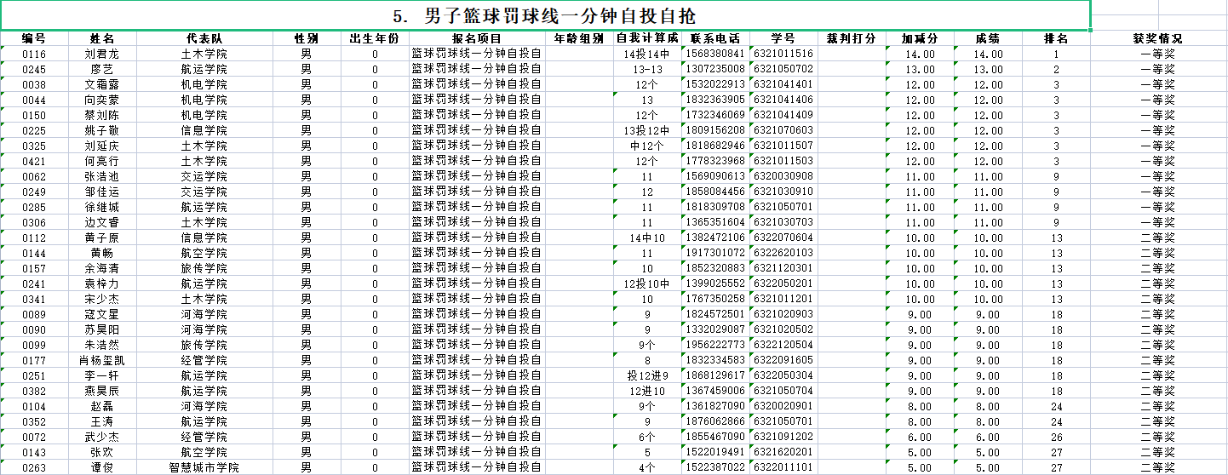Viewport: 1228px width, 475px height.
Task: Select ID cell 0263
Action: click(34, 467)
